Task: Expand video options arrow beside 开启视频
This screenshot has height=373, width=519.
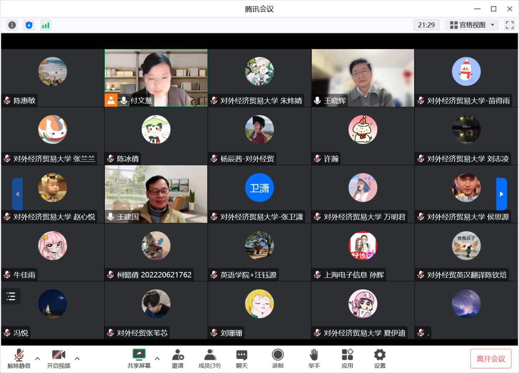Action: tap(77, 358)
